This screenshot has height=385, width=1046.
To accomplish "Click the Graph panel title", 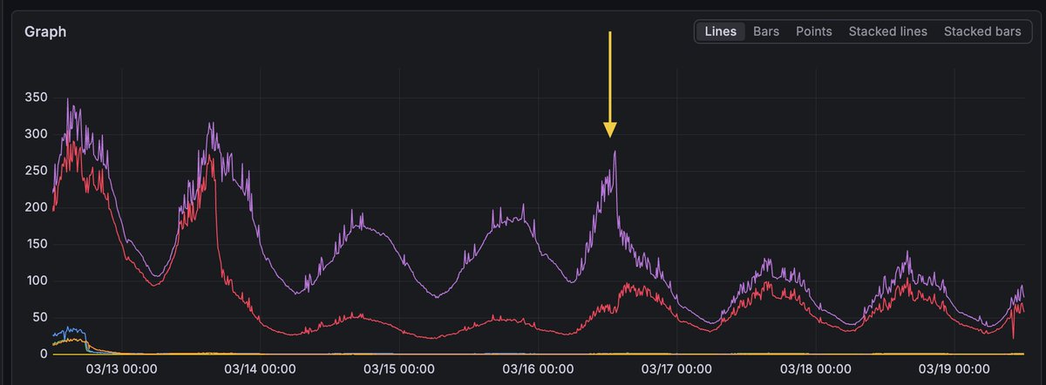I will click(45, 31).
